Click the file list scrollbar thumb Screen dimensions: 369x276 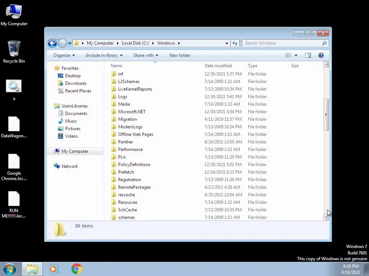pyautogui.click(x=326, y=115)
